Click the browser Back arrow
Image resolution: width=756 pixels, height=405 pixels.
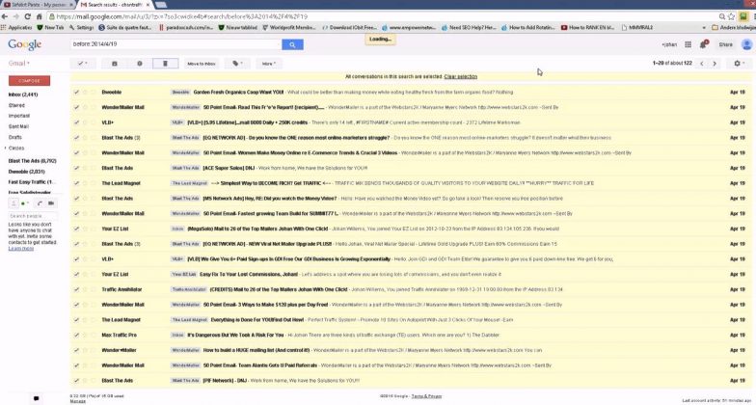click(x=5, y=16)
